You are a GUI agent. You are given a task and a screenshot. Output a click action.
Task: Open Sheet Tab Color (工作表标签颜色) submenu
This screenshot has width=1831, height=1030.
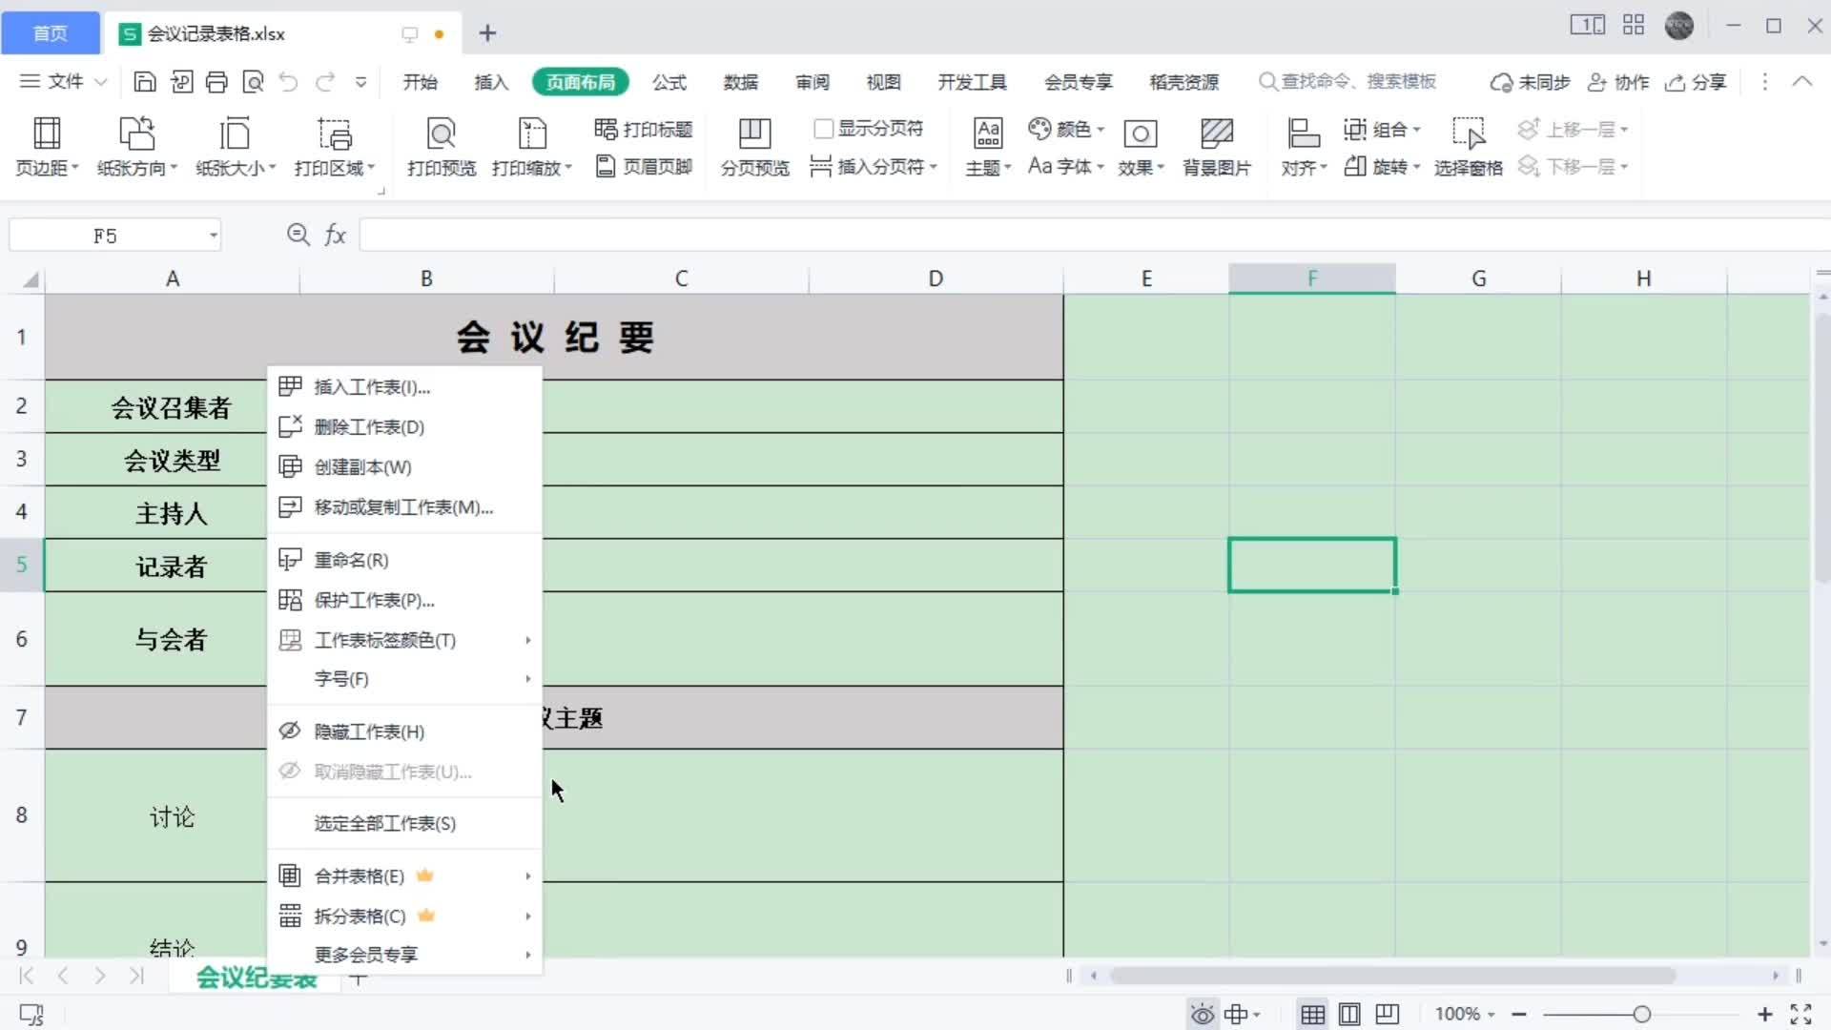click(x=404, y=640)
